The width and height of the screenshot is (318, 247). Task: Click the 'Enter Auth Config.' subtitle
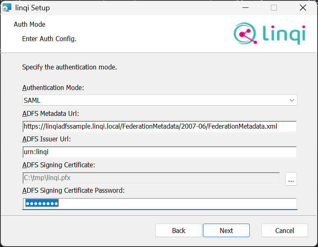point(49,39)
